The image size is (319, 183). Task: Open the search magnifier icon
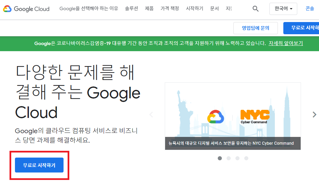[255, 9]
